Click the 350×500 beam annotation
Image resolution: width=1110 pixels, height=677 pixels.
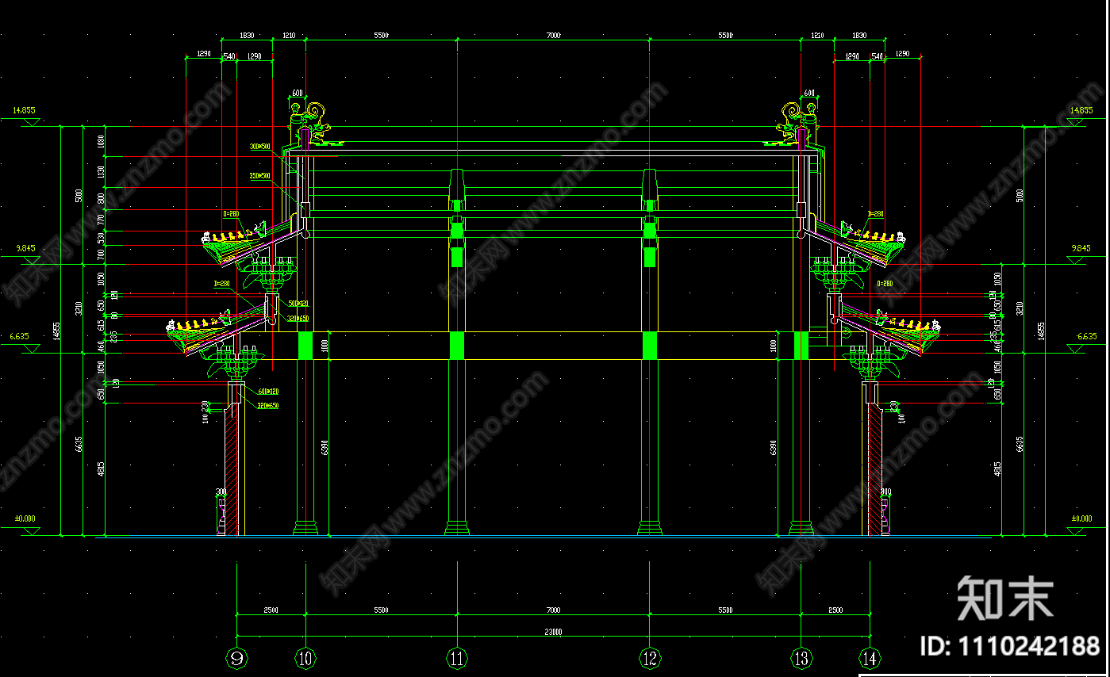pos(260,176)
